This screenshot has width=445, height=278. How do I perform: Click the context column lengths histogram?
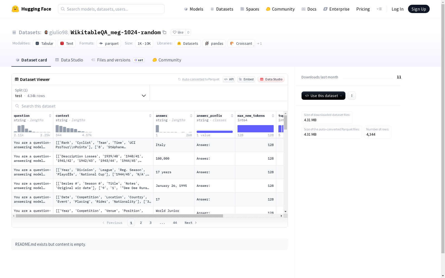point(74,128)
